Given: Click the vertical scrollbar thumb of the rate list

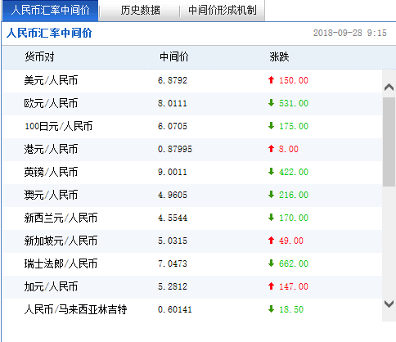Looking at the screenshot, I should 389,142.
